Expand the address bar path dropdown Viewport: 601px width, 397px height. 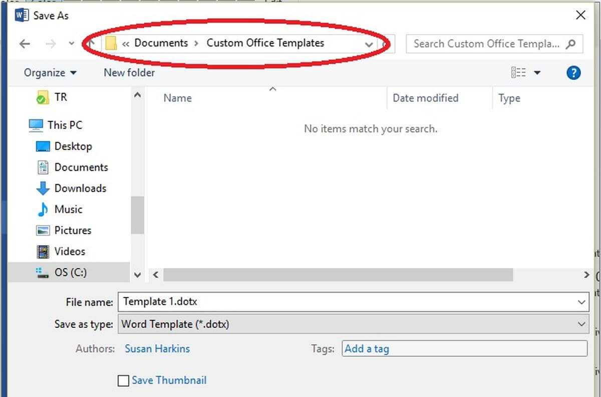[369, 44]
